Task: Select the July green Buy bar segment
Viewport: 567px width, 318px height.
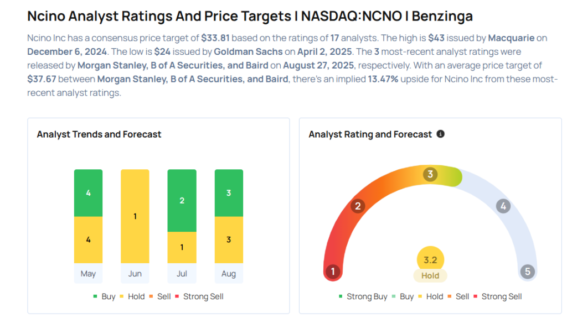Action: 182,200
